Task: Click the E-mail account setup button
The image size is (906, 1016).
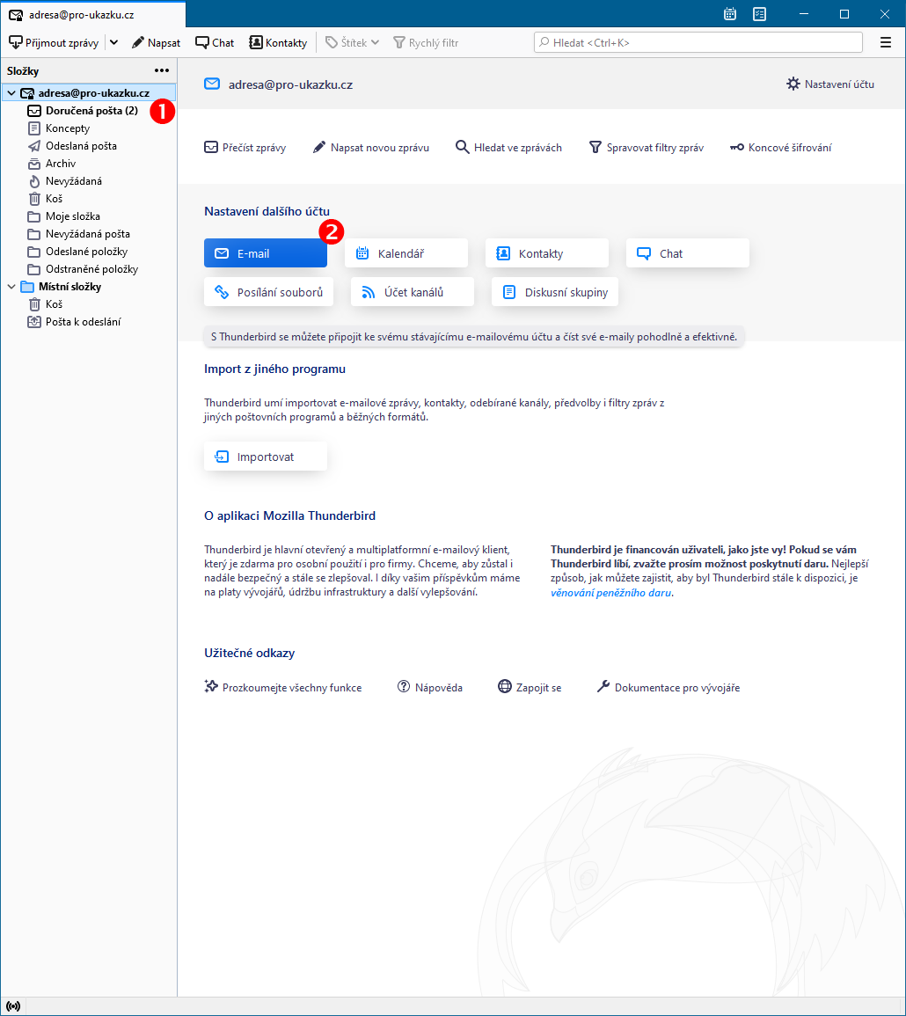Action: click(x=266, y=253)
